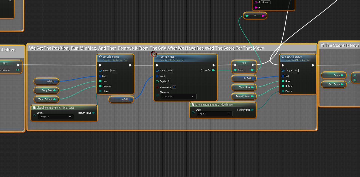Viewport: 360px width, 177px height.
Task: Open the Player In dropdown showing Computer
Action: click(x=178, y=96)
